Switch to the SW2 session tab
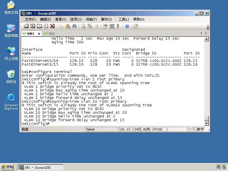The image size is (228, 171). coord(49,34)
